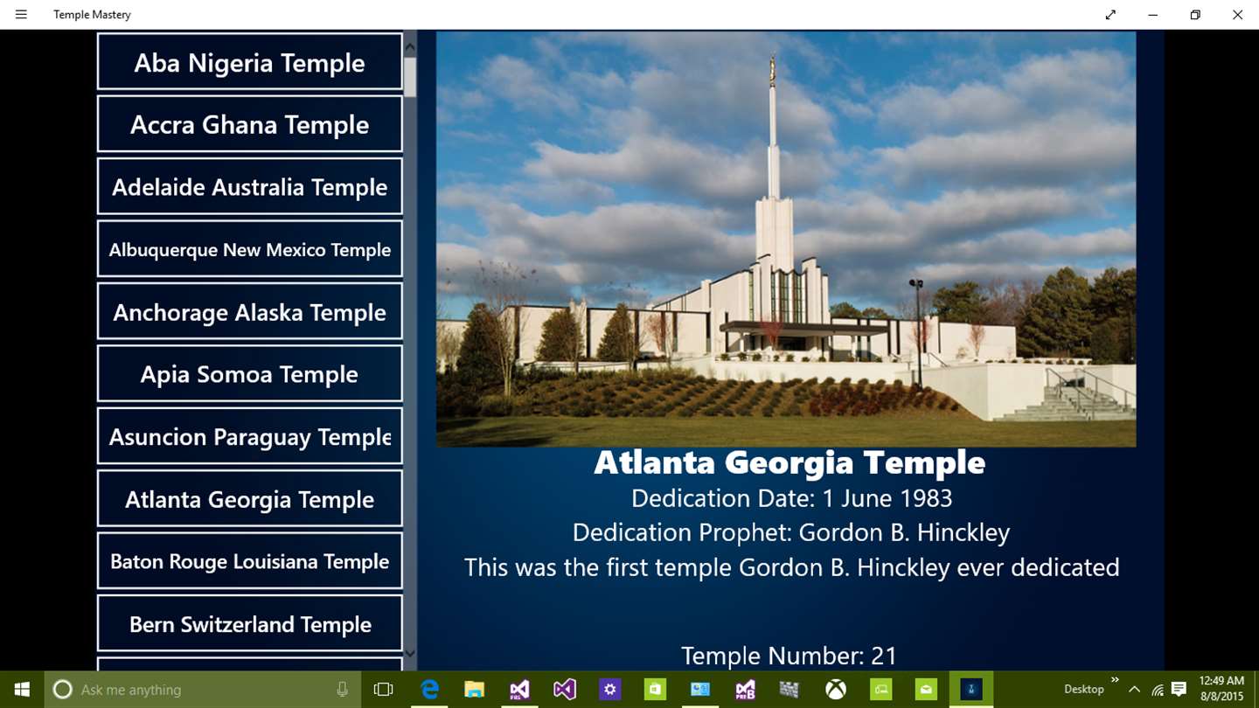Click the Dedication Date: 1 June 1983 text

point(791,498)
